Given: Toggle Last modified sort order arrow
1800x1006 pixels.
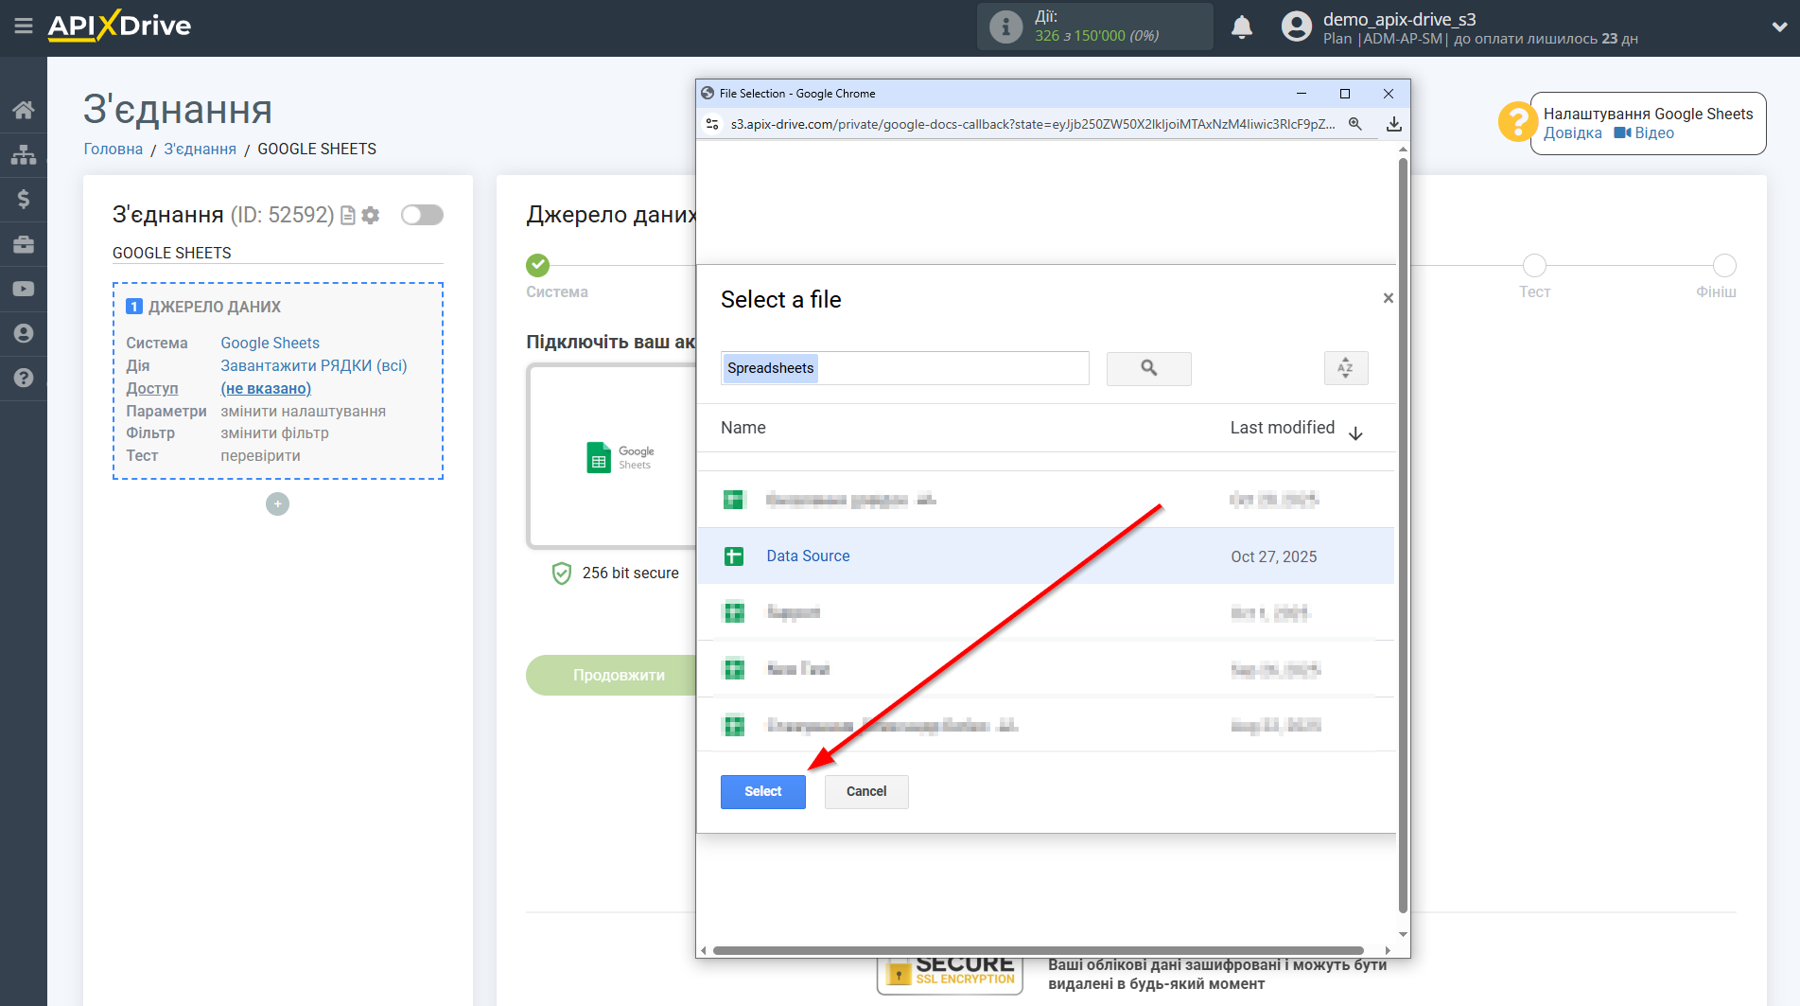Looking at the screenshot, I should [1356, 432].
